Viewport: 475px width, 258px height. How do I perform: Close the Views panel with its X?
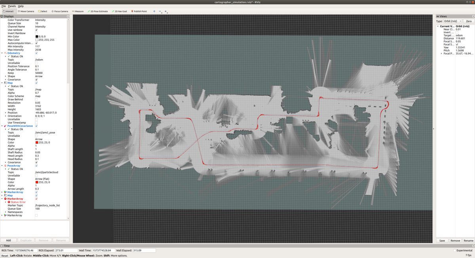(473, 16)
